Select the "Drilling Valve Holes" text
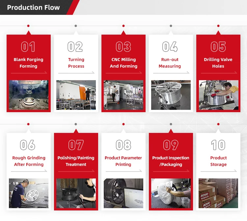The height and width of the screenshot is (221, 247). point(218,63)
